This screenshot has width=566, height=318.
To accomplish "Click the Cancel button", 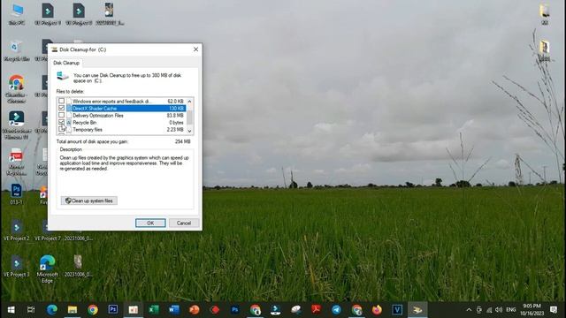I will [x=184, y=223].
